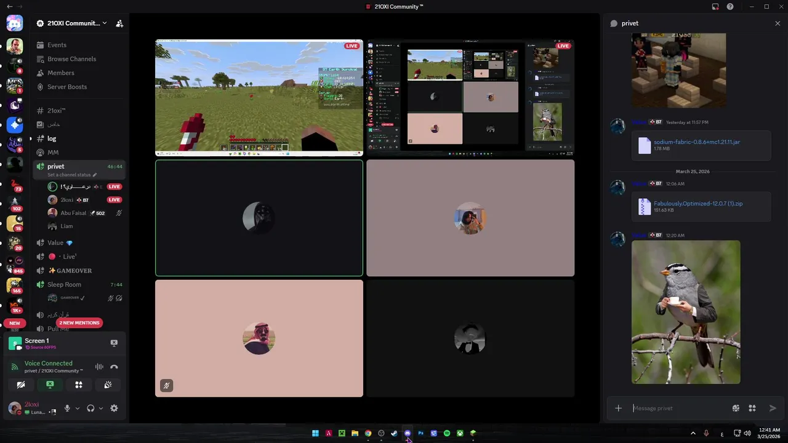
Task: Disconnect from voice with hang-up icon
Action: [114, 367]
